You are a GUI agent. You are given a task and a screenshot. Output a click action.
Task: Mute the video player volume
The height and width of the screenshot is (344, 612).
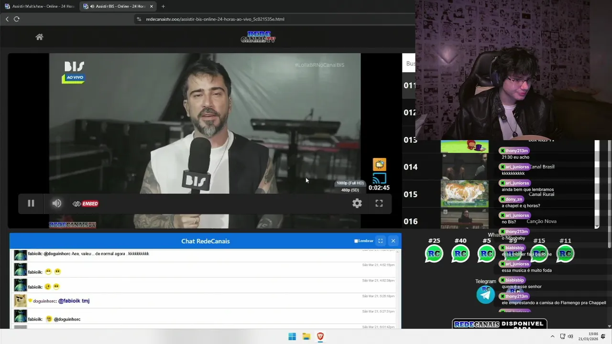pos(56,204)
